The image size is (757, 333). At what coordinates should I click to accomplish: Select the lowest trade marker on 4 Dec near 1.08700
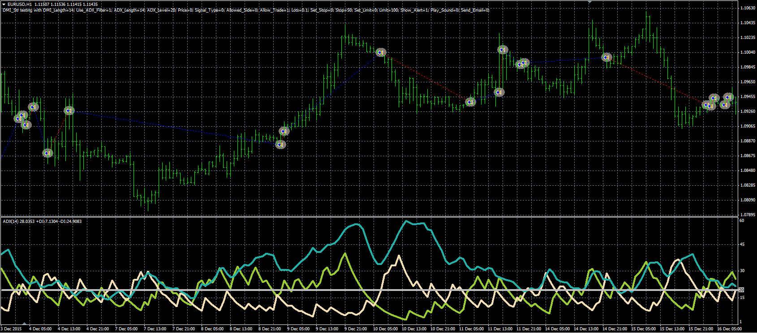(47, 153)
